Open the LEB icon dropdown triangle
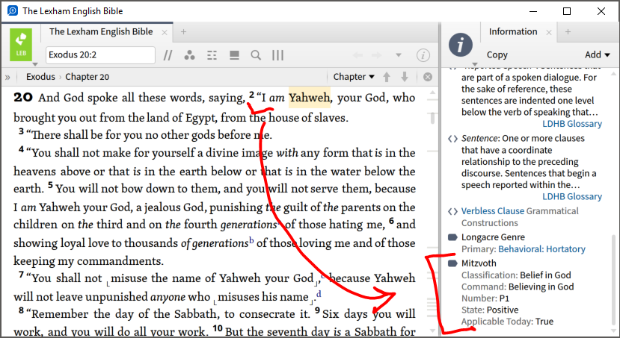 click(x=35, y=64)
